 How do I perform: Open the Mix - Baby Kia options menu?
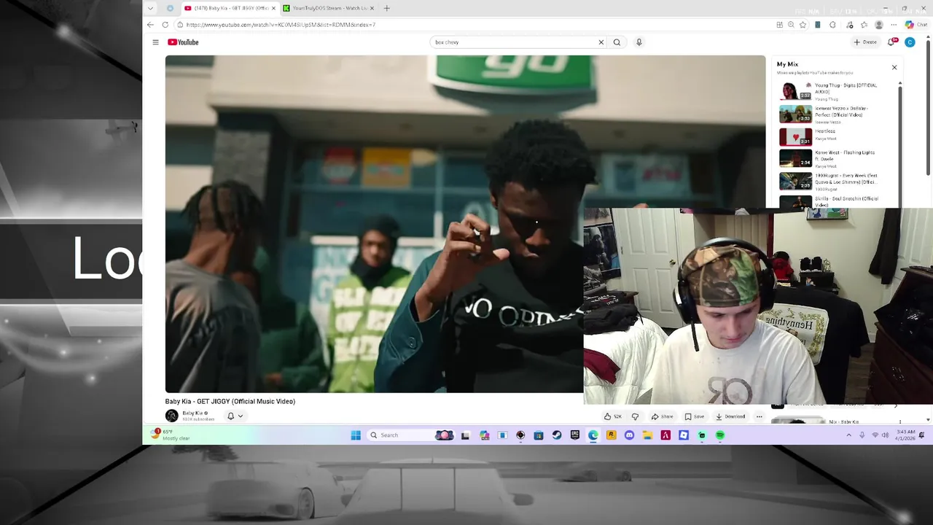click(x=900, y=422)
